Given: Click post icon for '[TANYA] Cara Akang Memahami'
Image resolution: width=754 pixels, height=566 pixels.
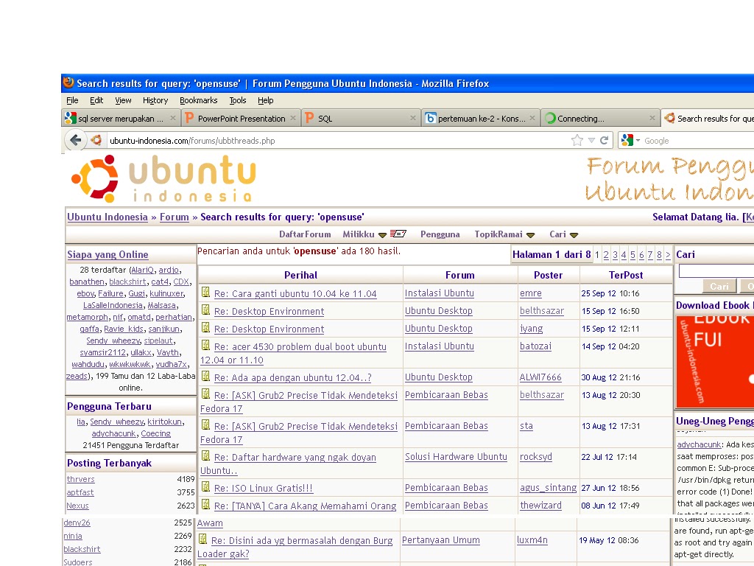Looking at the screenshot, I should pos(206,504).
